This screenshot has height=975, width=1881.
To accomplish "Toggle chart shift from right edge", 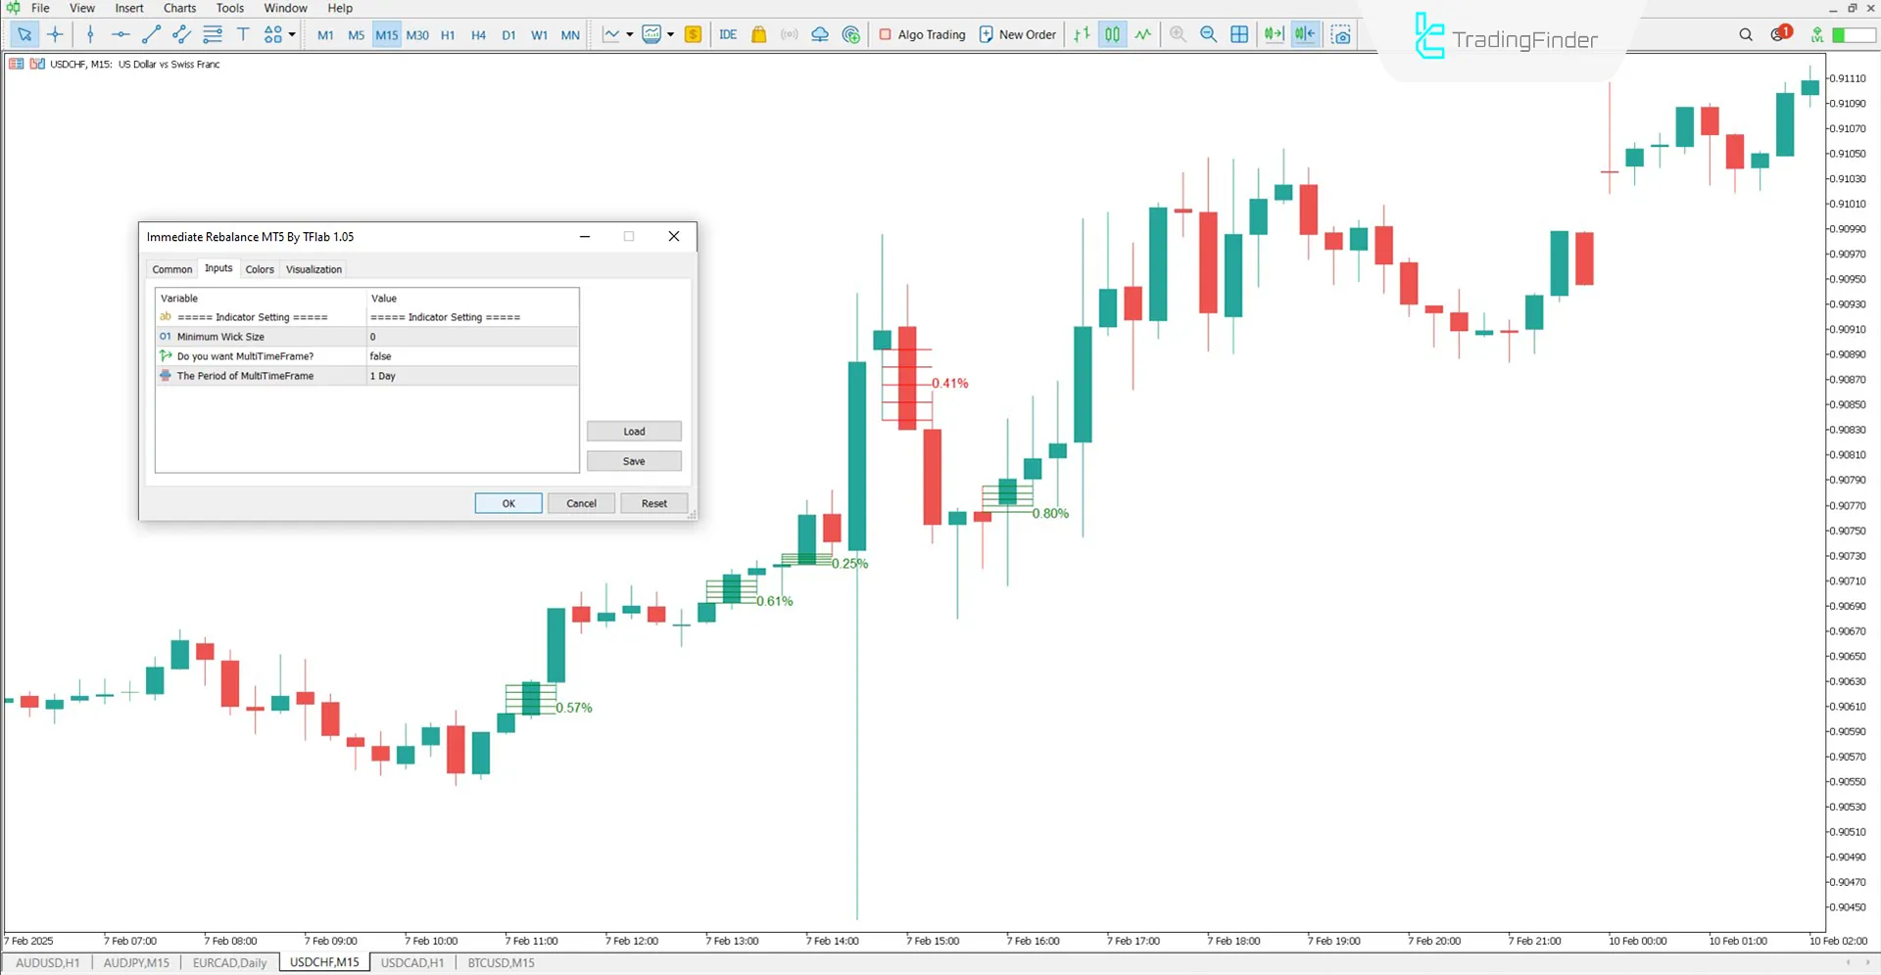I will (1305, 34).
